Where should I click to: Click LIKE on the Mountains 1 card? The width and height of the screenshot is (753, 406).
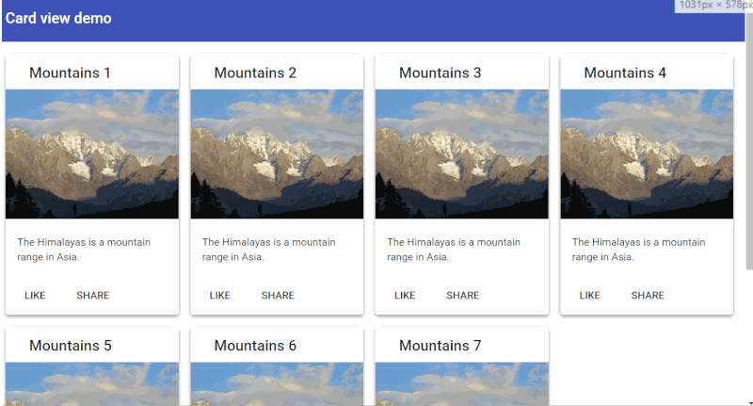click(x=35, y=295)
